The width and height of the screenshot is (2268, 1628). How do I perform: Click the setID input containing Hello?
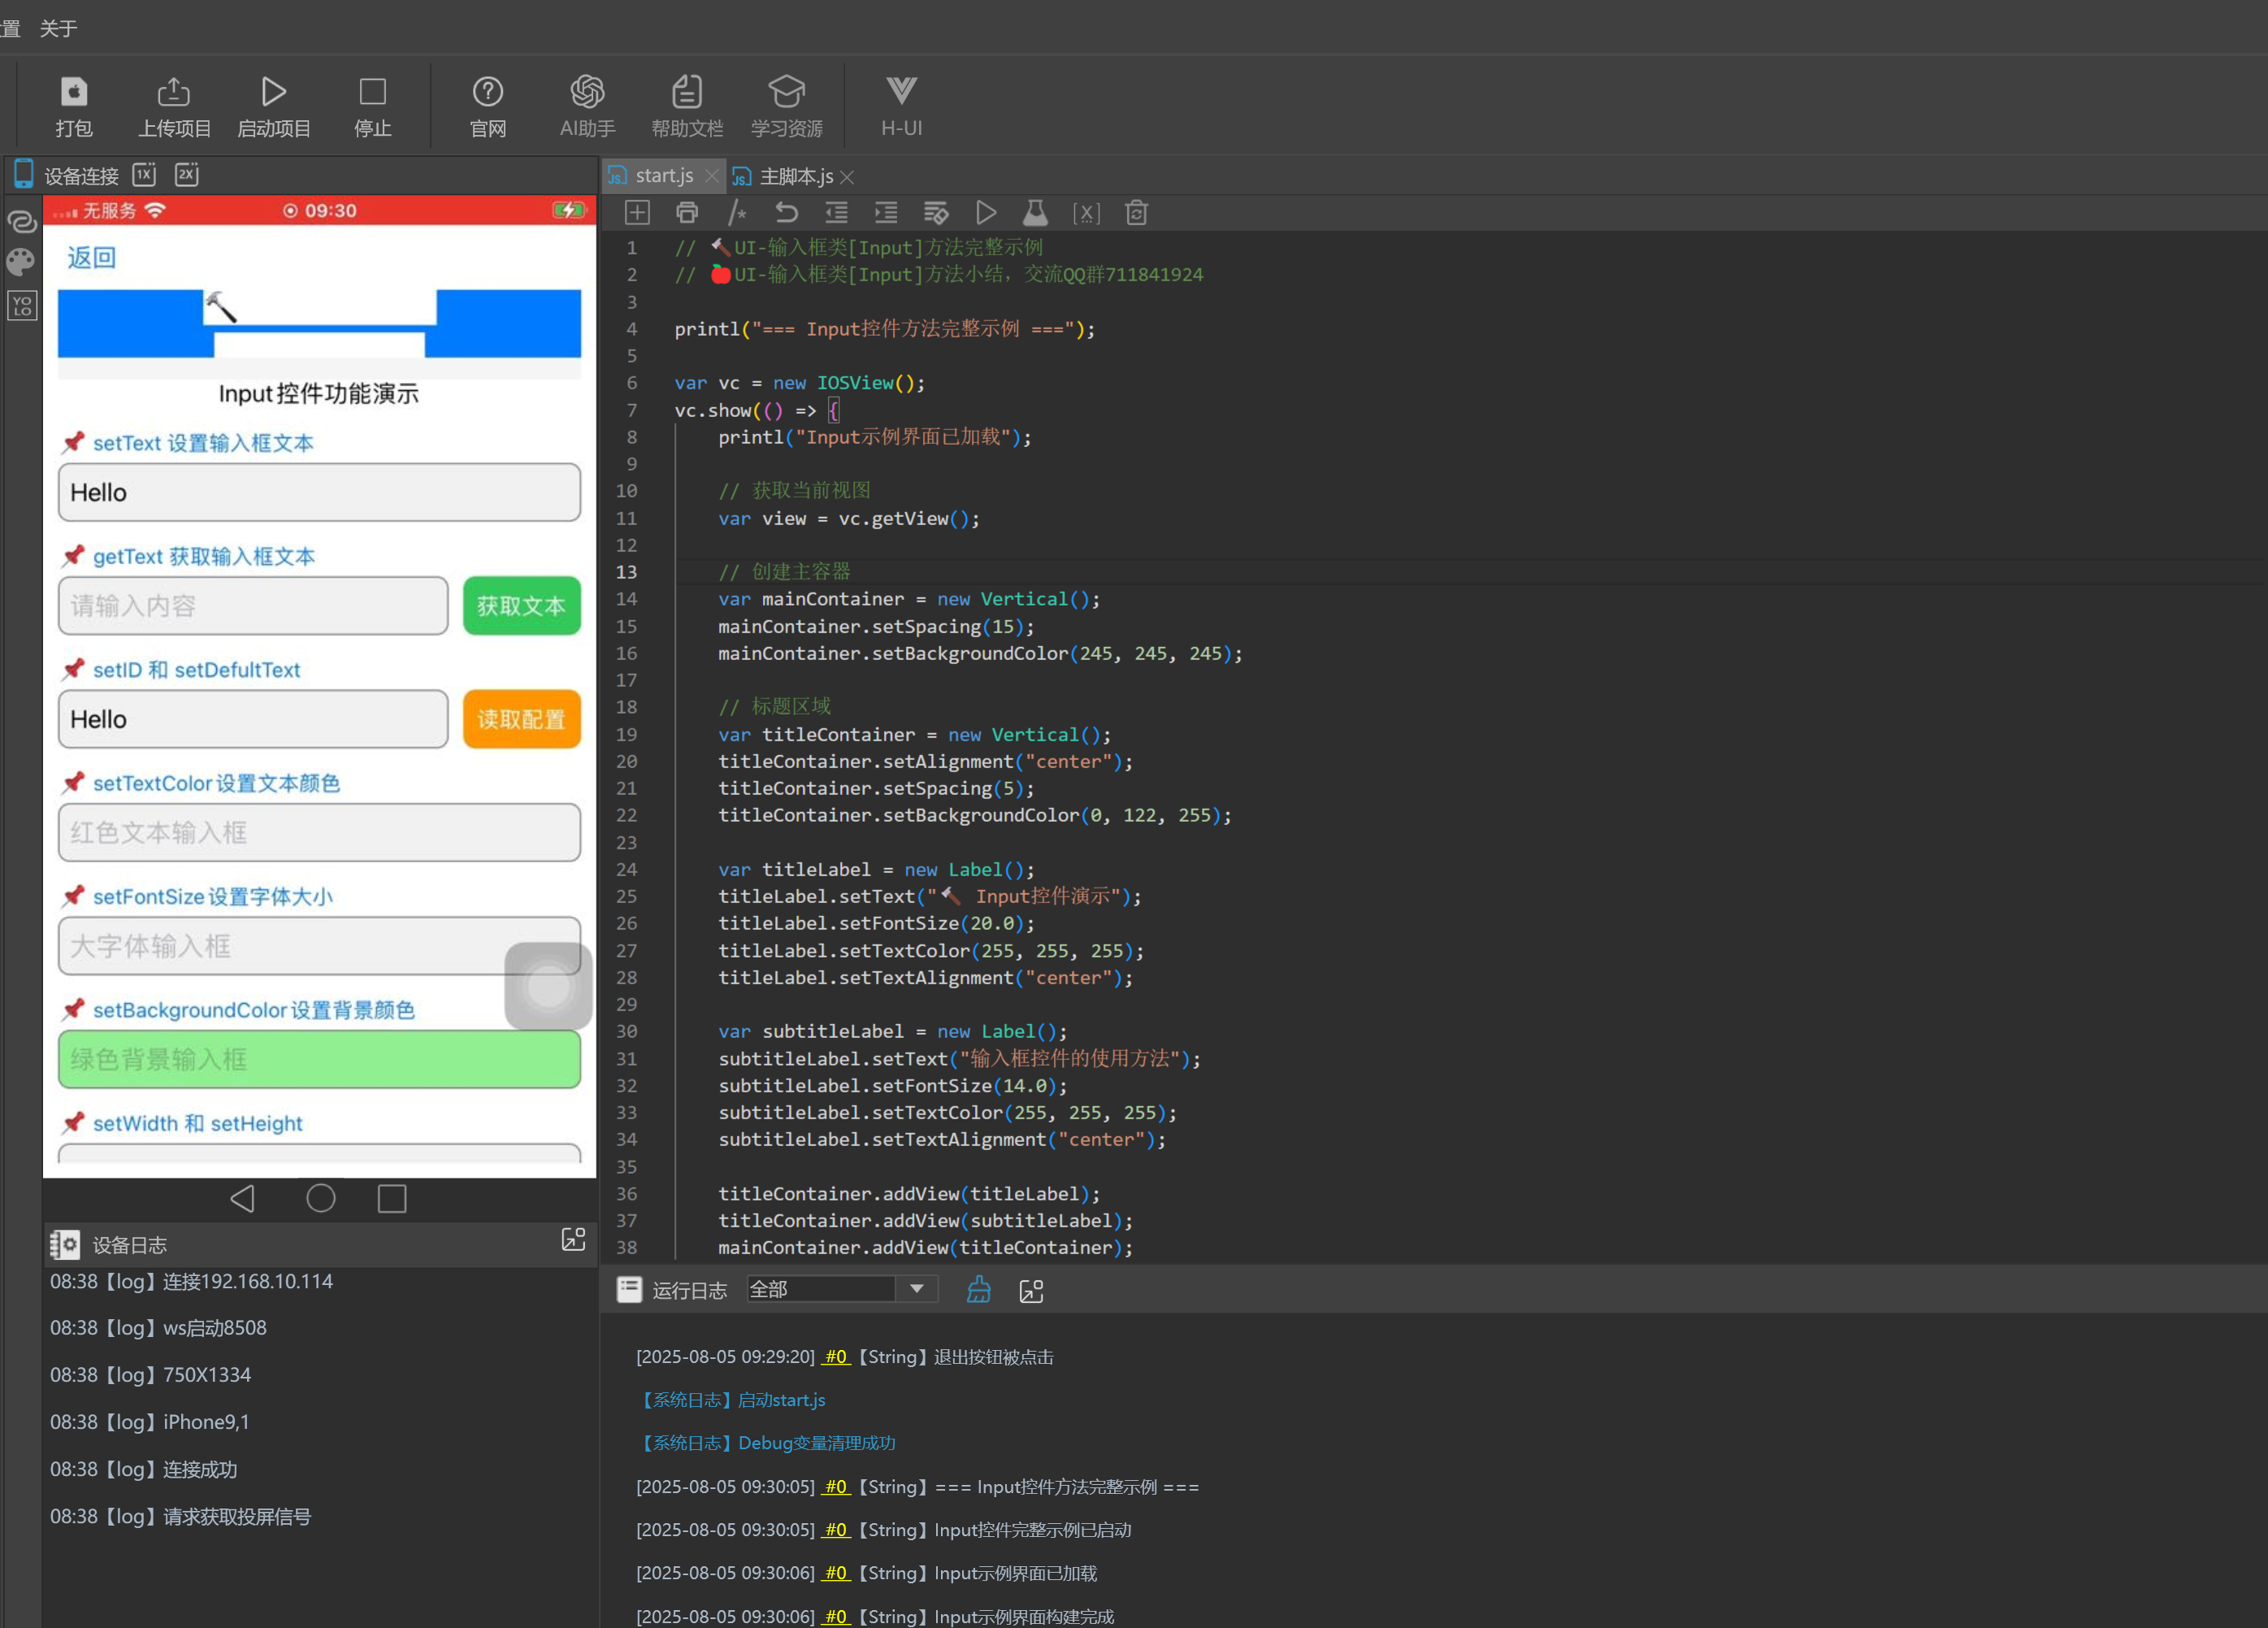(253, 719)
